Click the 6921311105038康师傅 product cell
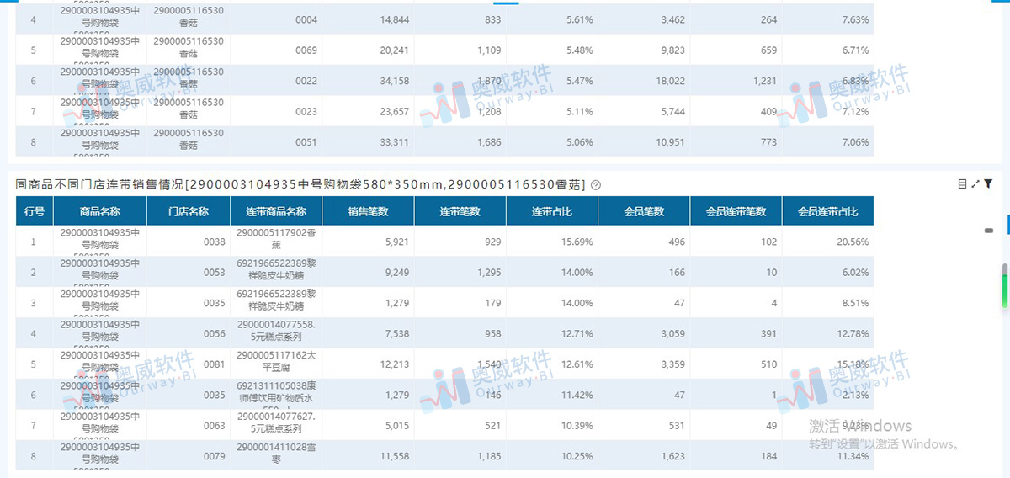This screenshot has width=1010, height=478. tap(277, 393)
